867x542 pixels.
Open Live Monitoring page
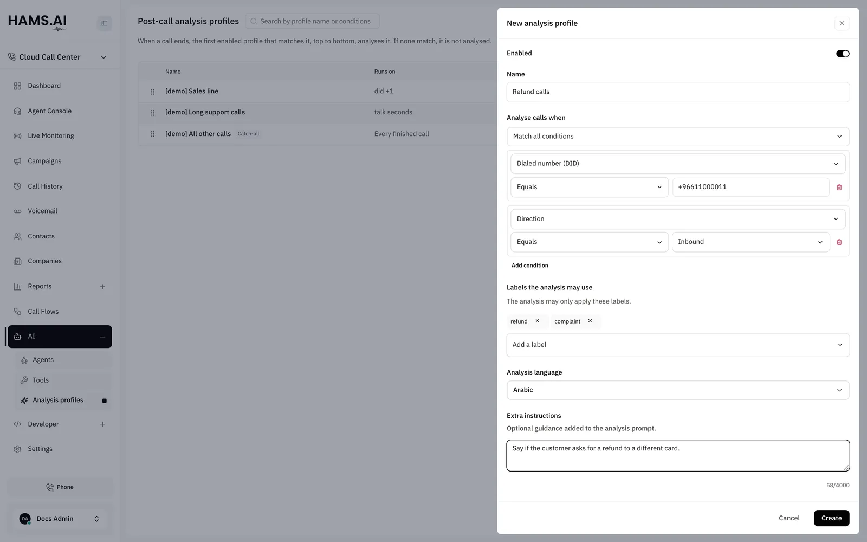(60, 136)
